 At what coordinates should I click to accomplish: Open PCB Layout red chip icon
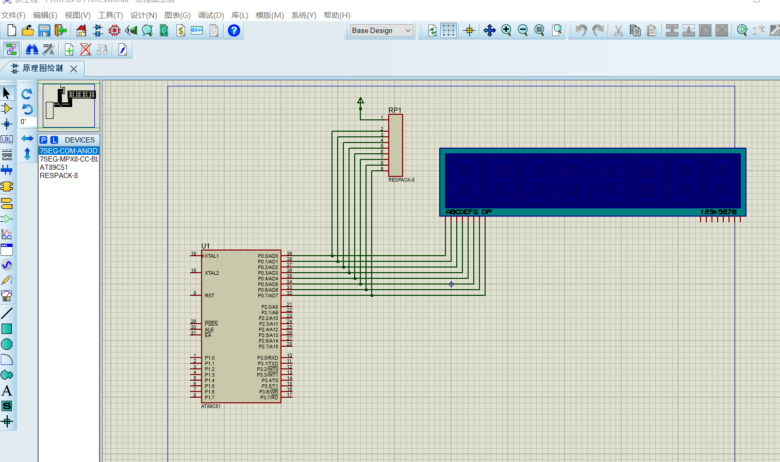(x=114, y=30)
